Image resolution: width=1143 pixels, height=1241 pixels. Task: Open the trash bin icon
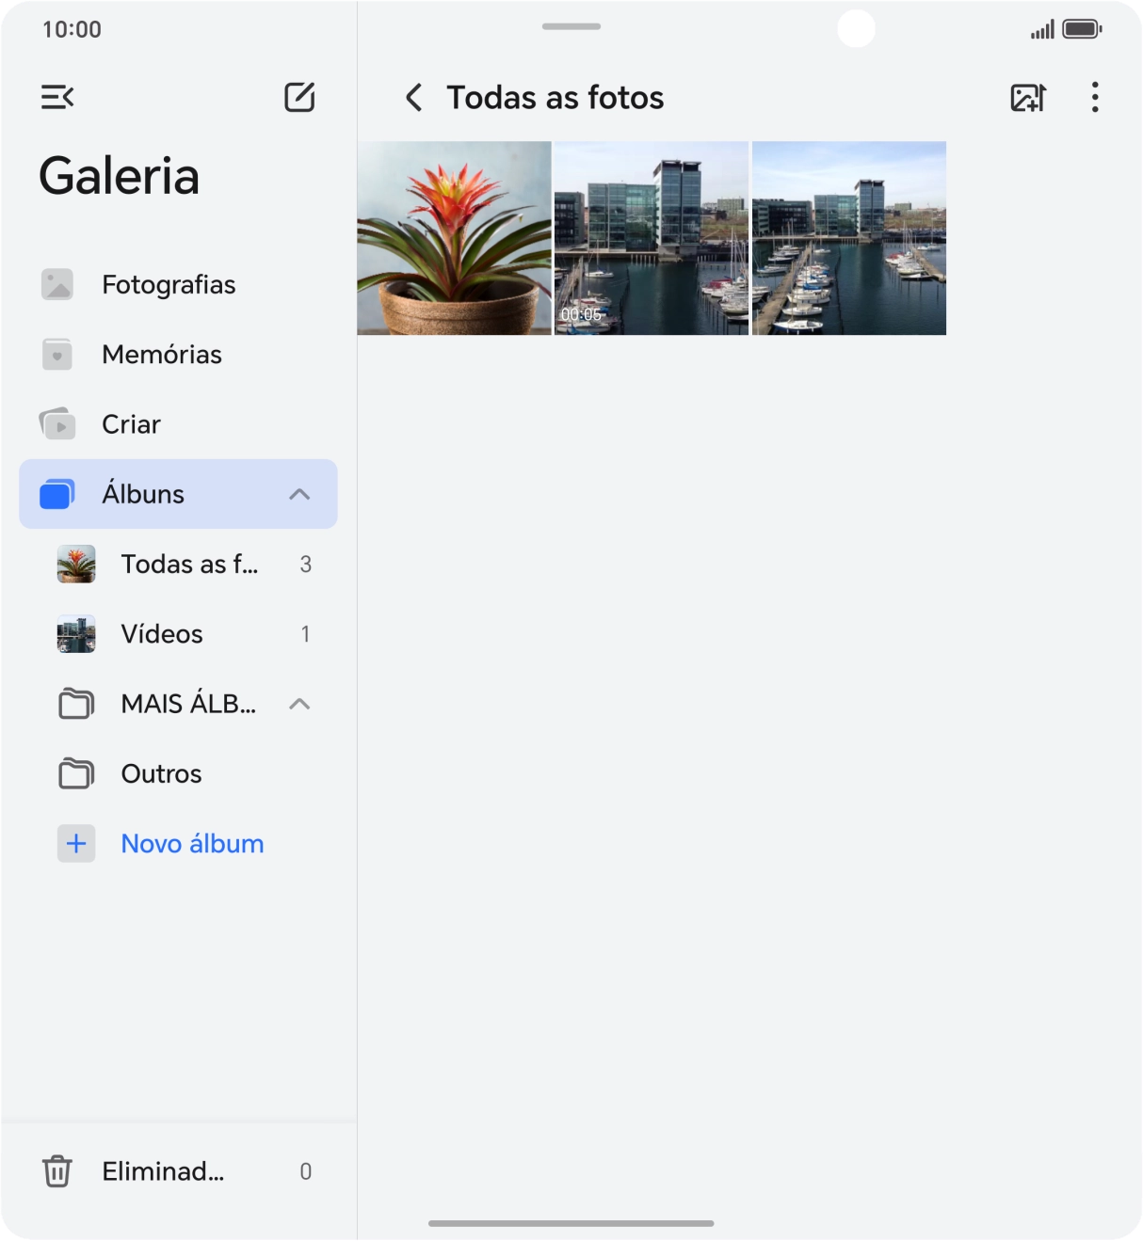pyautogui.click(x=57, y=1171)
